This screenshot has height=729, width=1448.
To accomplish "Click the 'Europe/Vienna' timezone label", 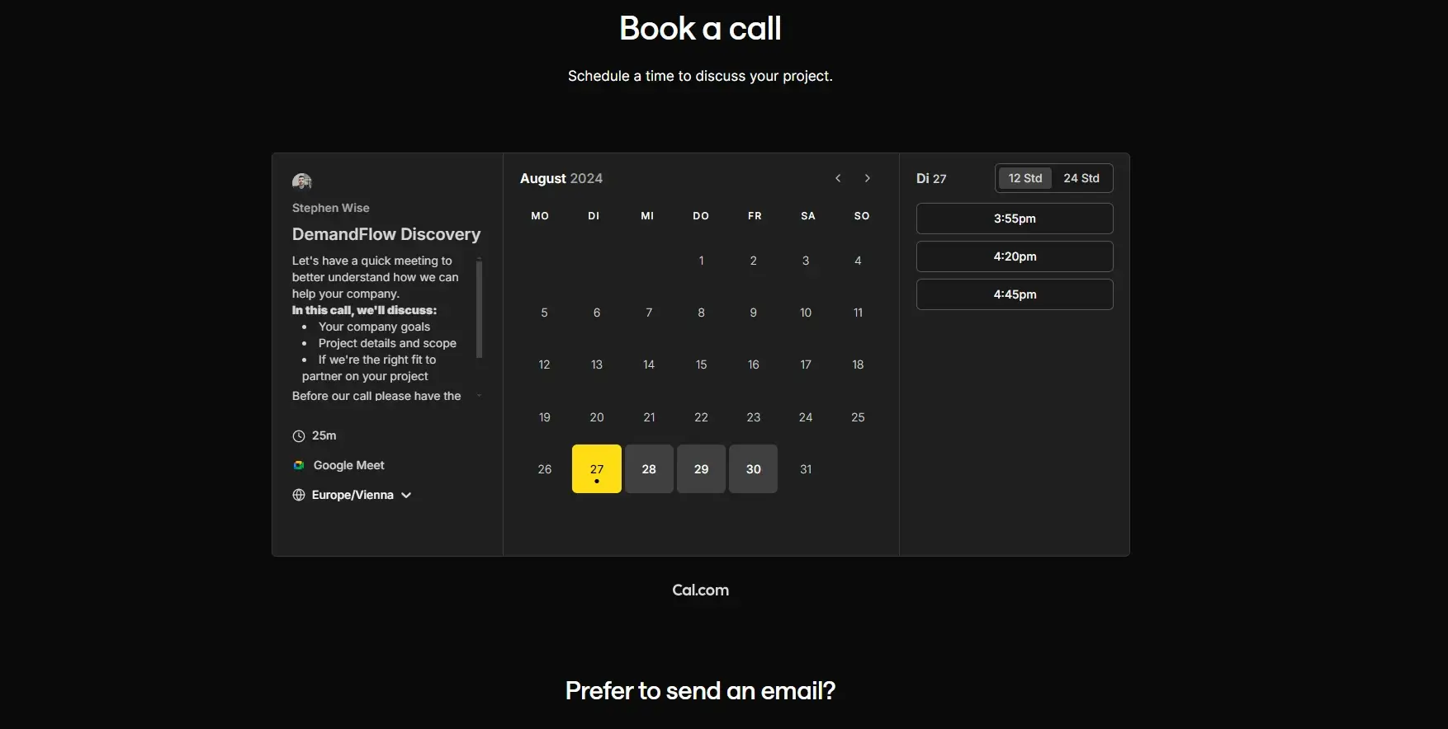I will [353, 495].
